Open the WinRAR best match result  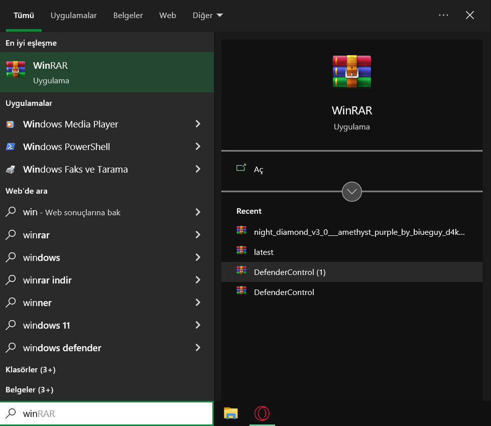click(107, 72)
